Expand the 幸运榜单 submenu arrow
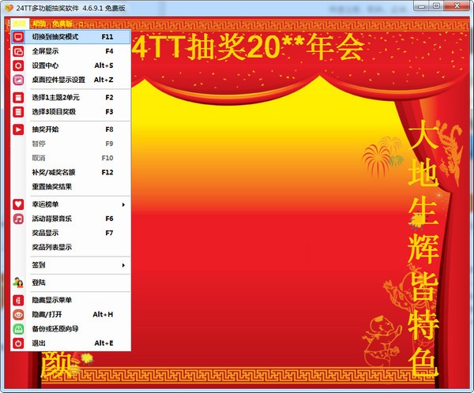 pos(123,205)
